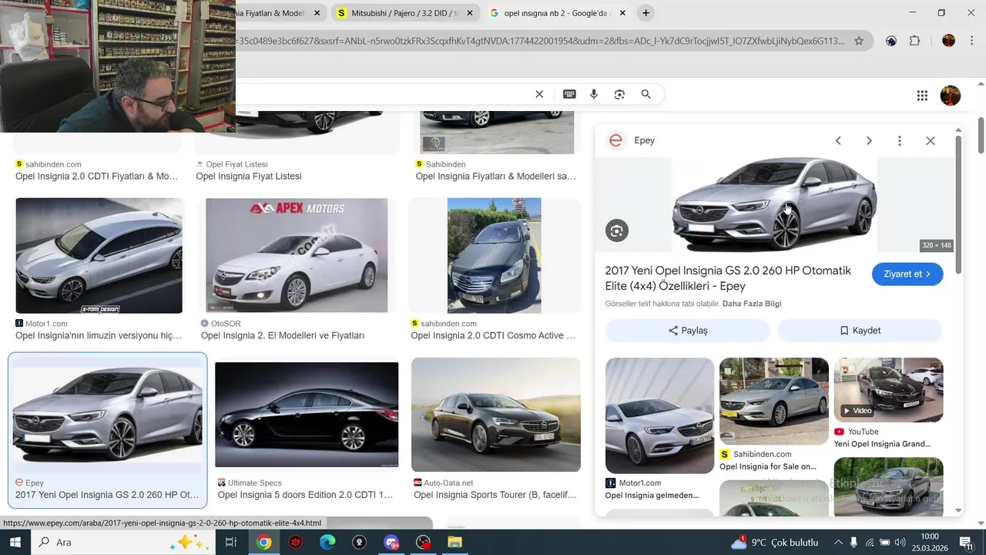Screen dimensions: 986x555
Task: Click 'Opel Insignia gelmeden' panel caption
Action: (652, 496)
